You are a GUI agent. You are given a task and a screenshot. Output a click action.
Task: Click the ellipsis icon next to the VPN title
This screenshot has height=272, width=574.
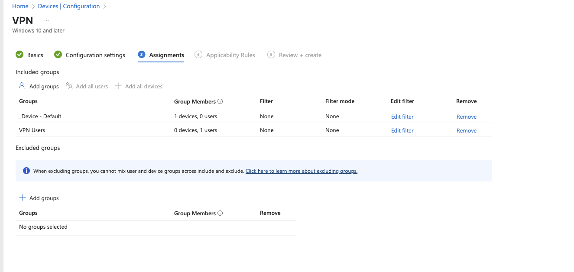tap(46, 20)
